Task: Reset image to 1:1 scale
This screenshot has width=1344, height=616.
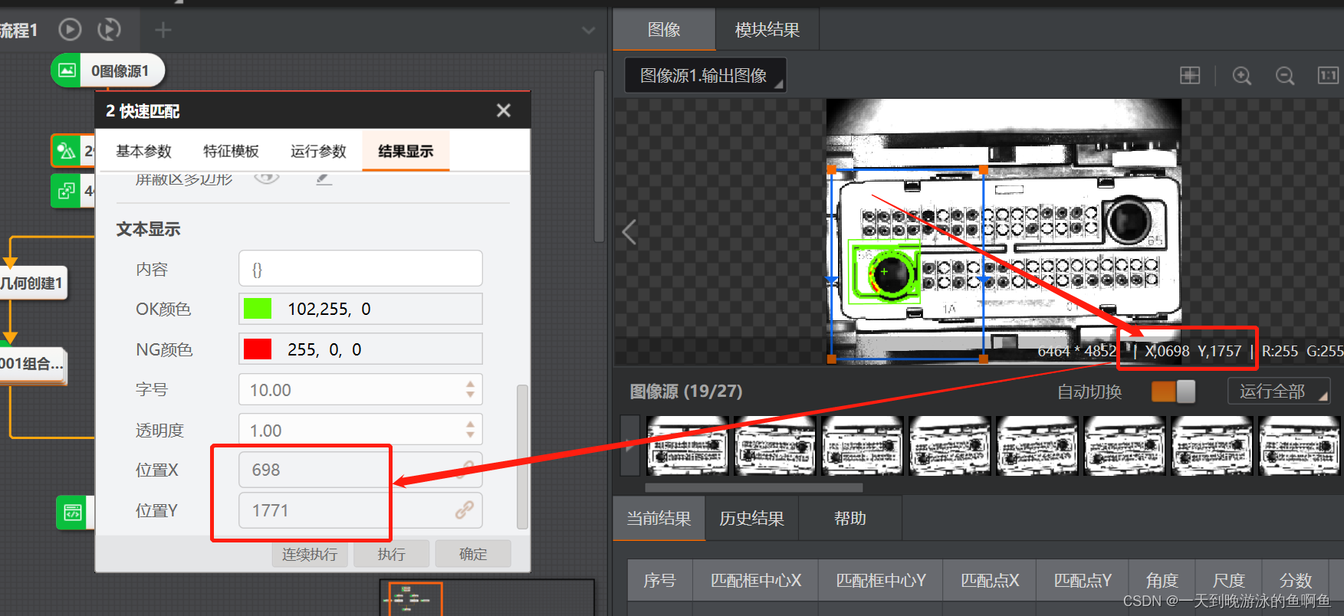Action: point(1328,75)
